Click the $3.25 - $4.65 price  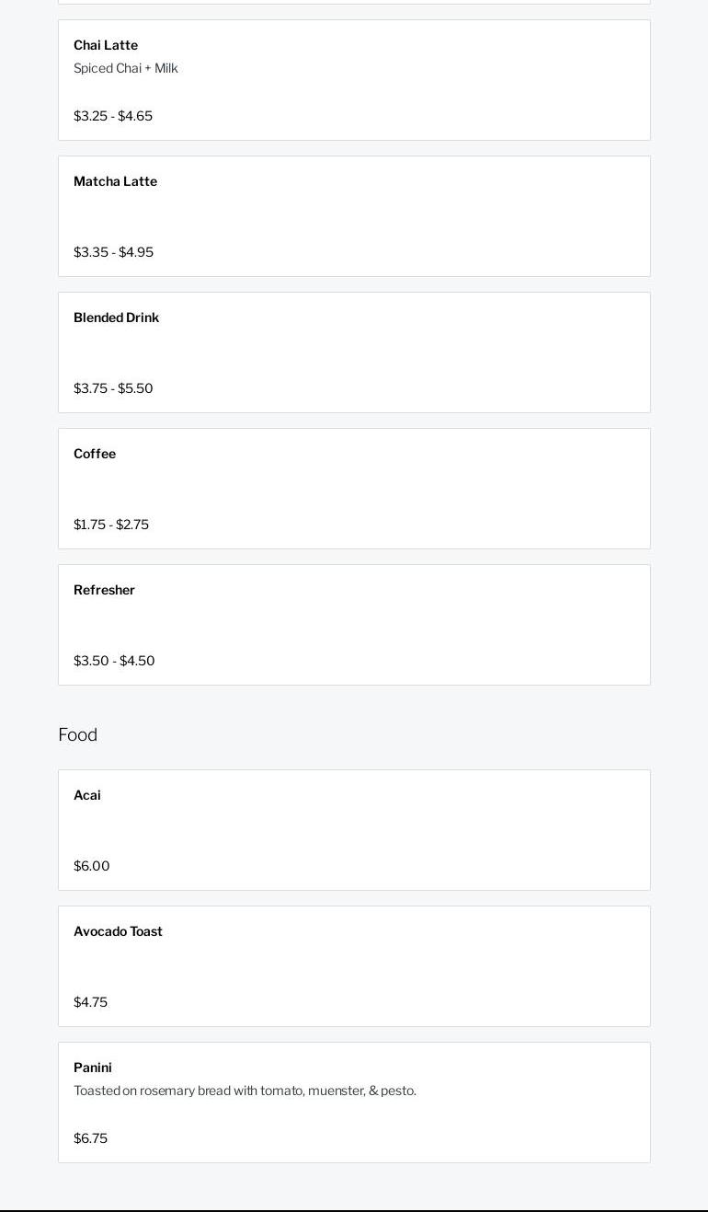[x=113, y=116]
